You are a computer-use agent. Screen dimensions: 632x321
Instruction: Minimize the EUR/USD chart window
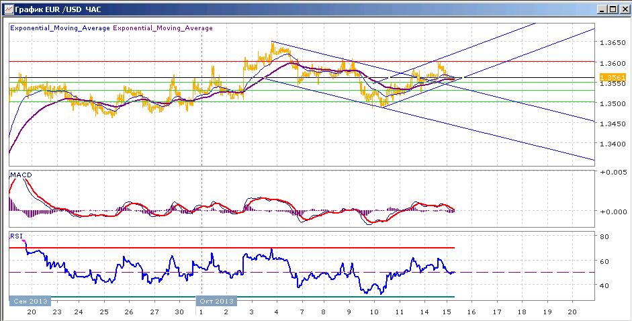point(602,9)
